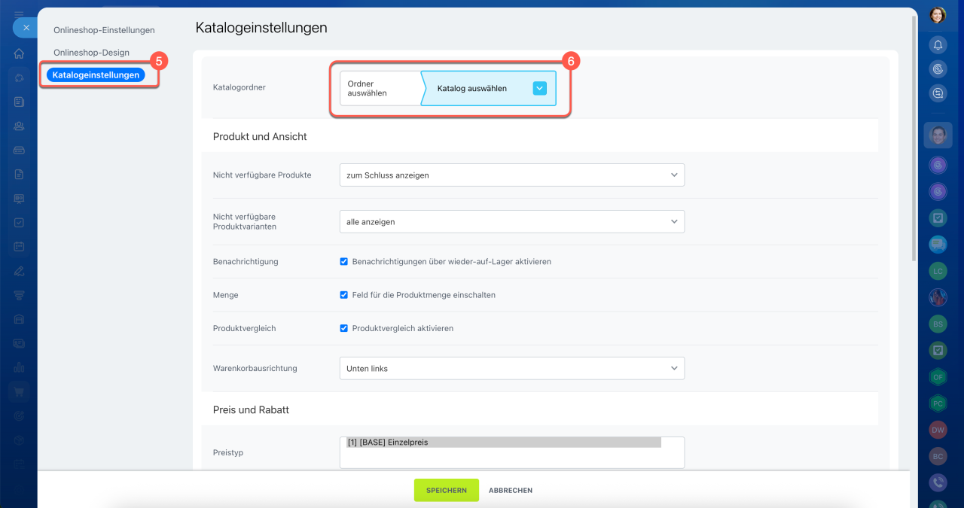Open the shopping cart icon in left sidebar
Image resolution: width=964 pixels, height=508 pixels.
tap(19, 391)
